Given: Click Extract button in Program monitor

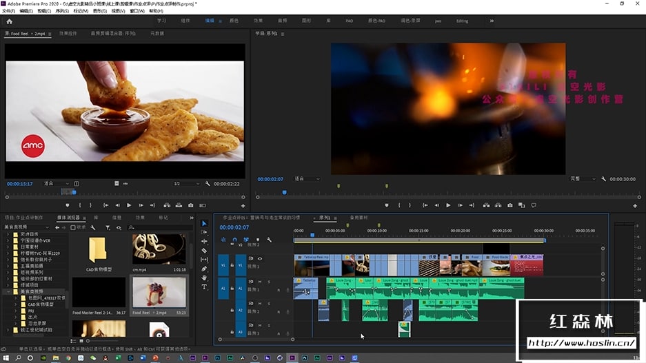Looking at the screenshot, I should coord(498,205).
